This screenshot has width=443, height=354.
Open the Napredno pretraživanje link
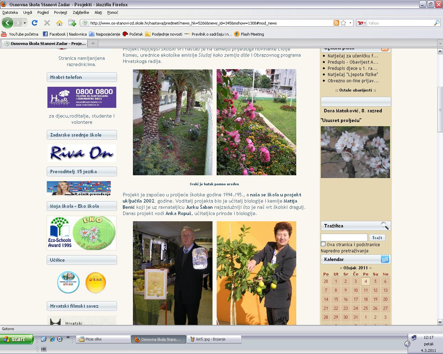point(344,251)
